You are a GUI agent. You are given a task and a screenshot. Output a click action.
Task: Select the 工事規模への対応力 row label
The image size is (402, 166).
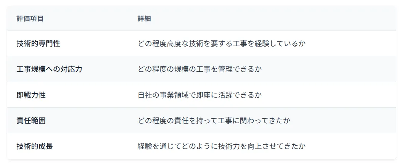49,69
